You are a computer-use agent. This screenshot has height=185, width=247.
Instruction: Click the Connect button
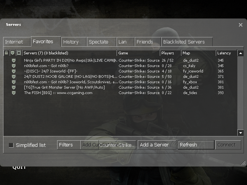(228, 145)
